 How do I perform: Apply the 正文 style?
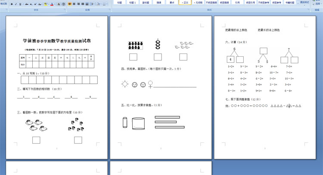pos(185,3)
